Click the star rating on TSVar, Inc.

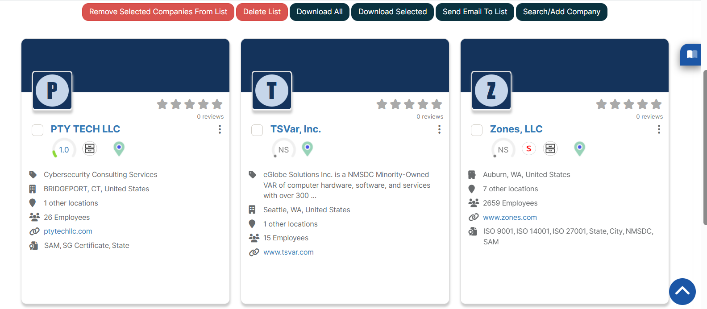pos(409,104)
